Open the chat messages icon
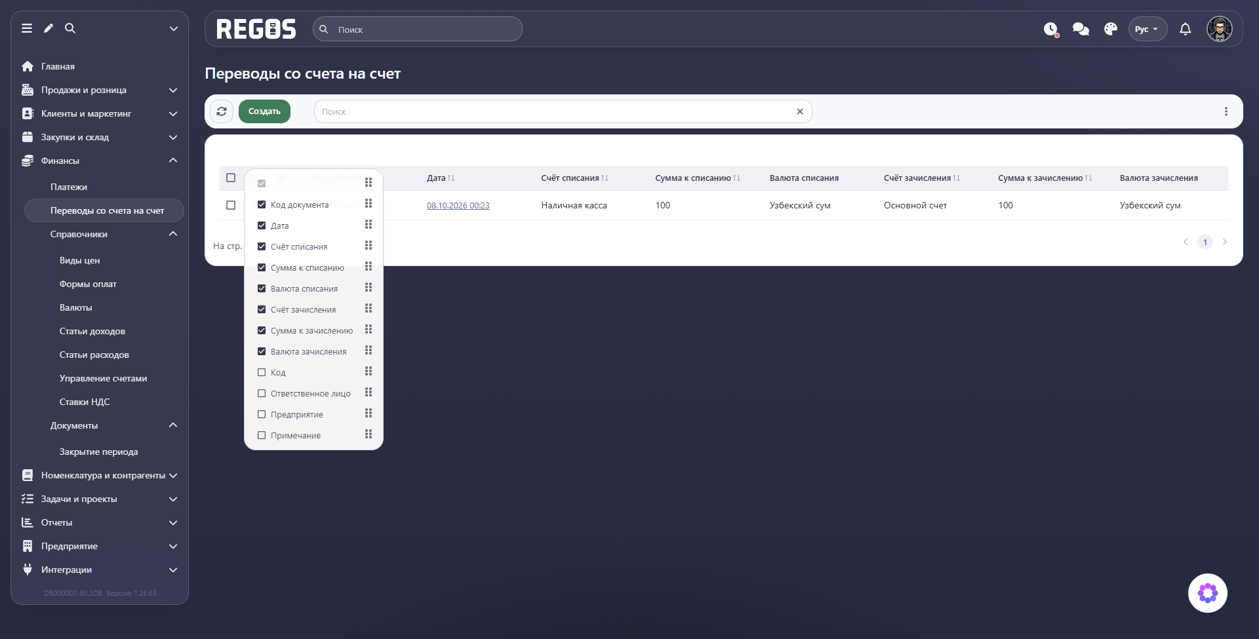Image resolution: width=1259 pixels, height=639 pixels. pyautogui.click(x=1081, y=29)
